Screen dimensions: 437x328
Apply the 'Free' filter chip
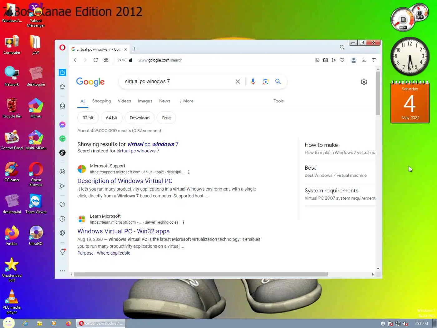(166, 118)
